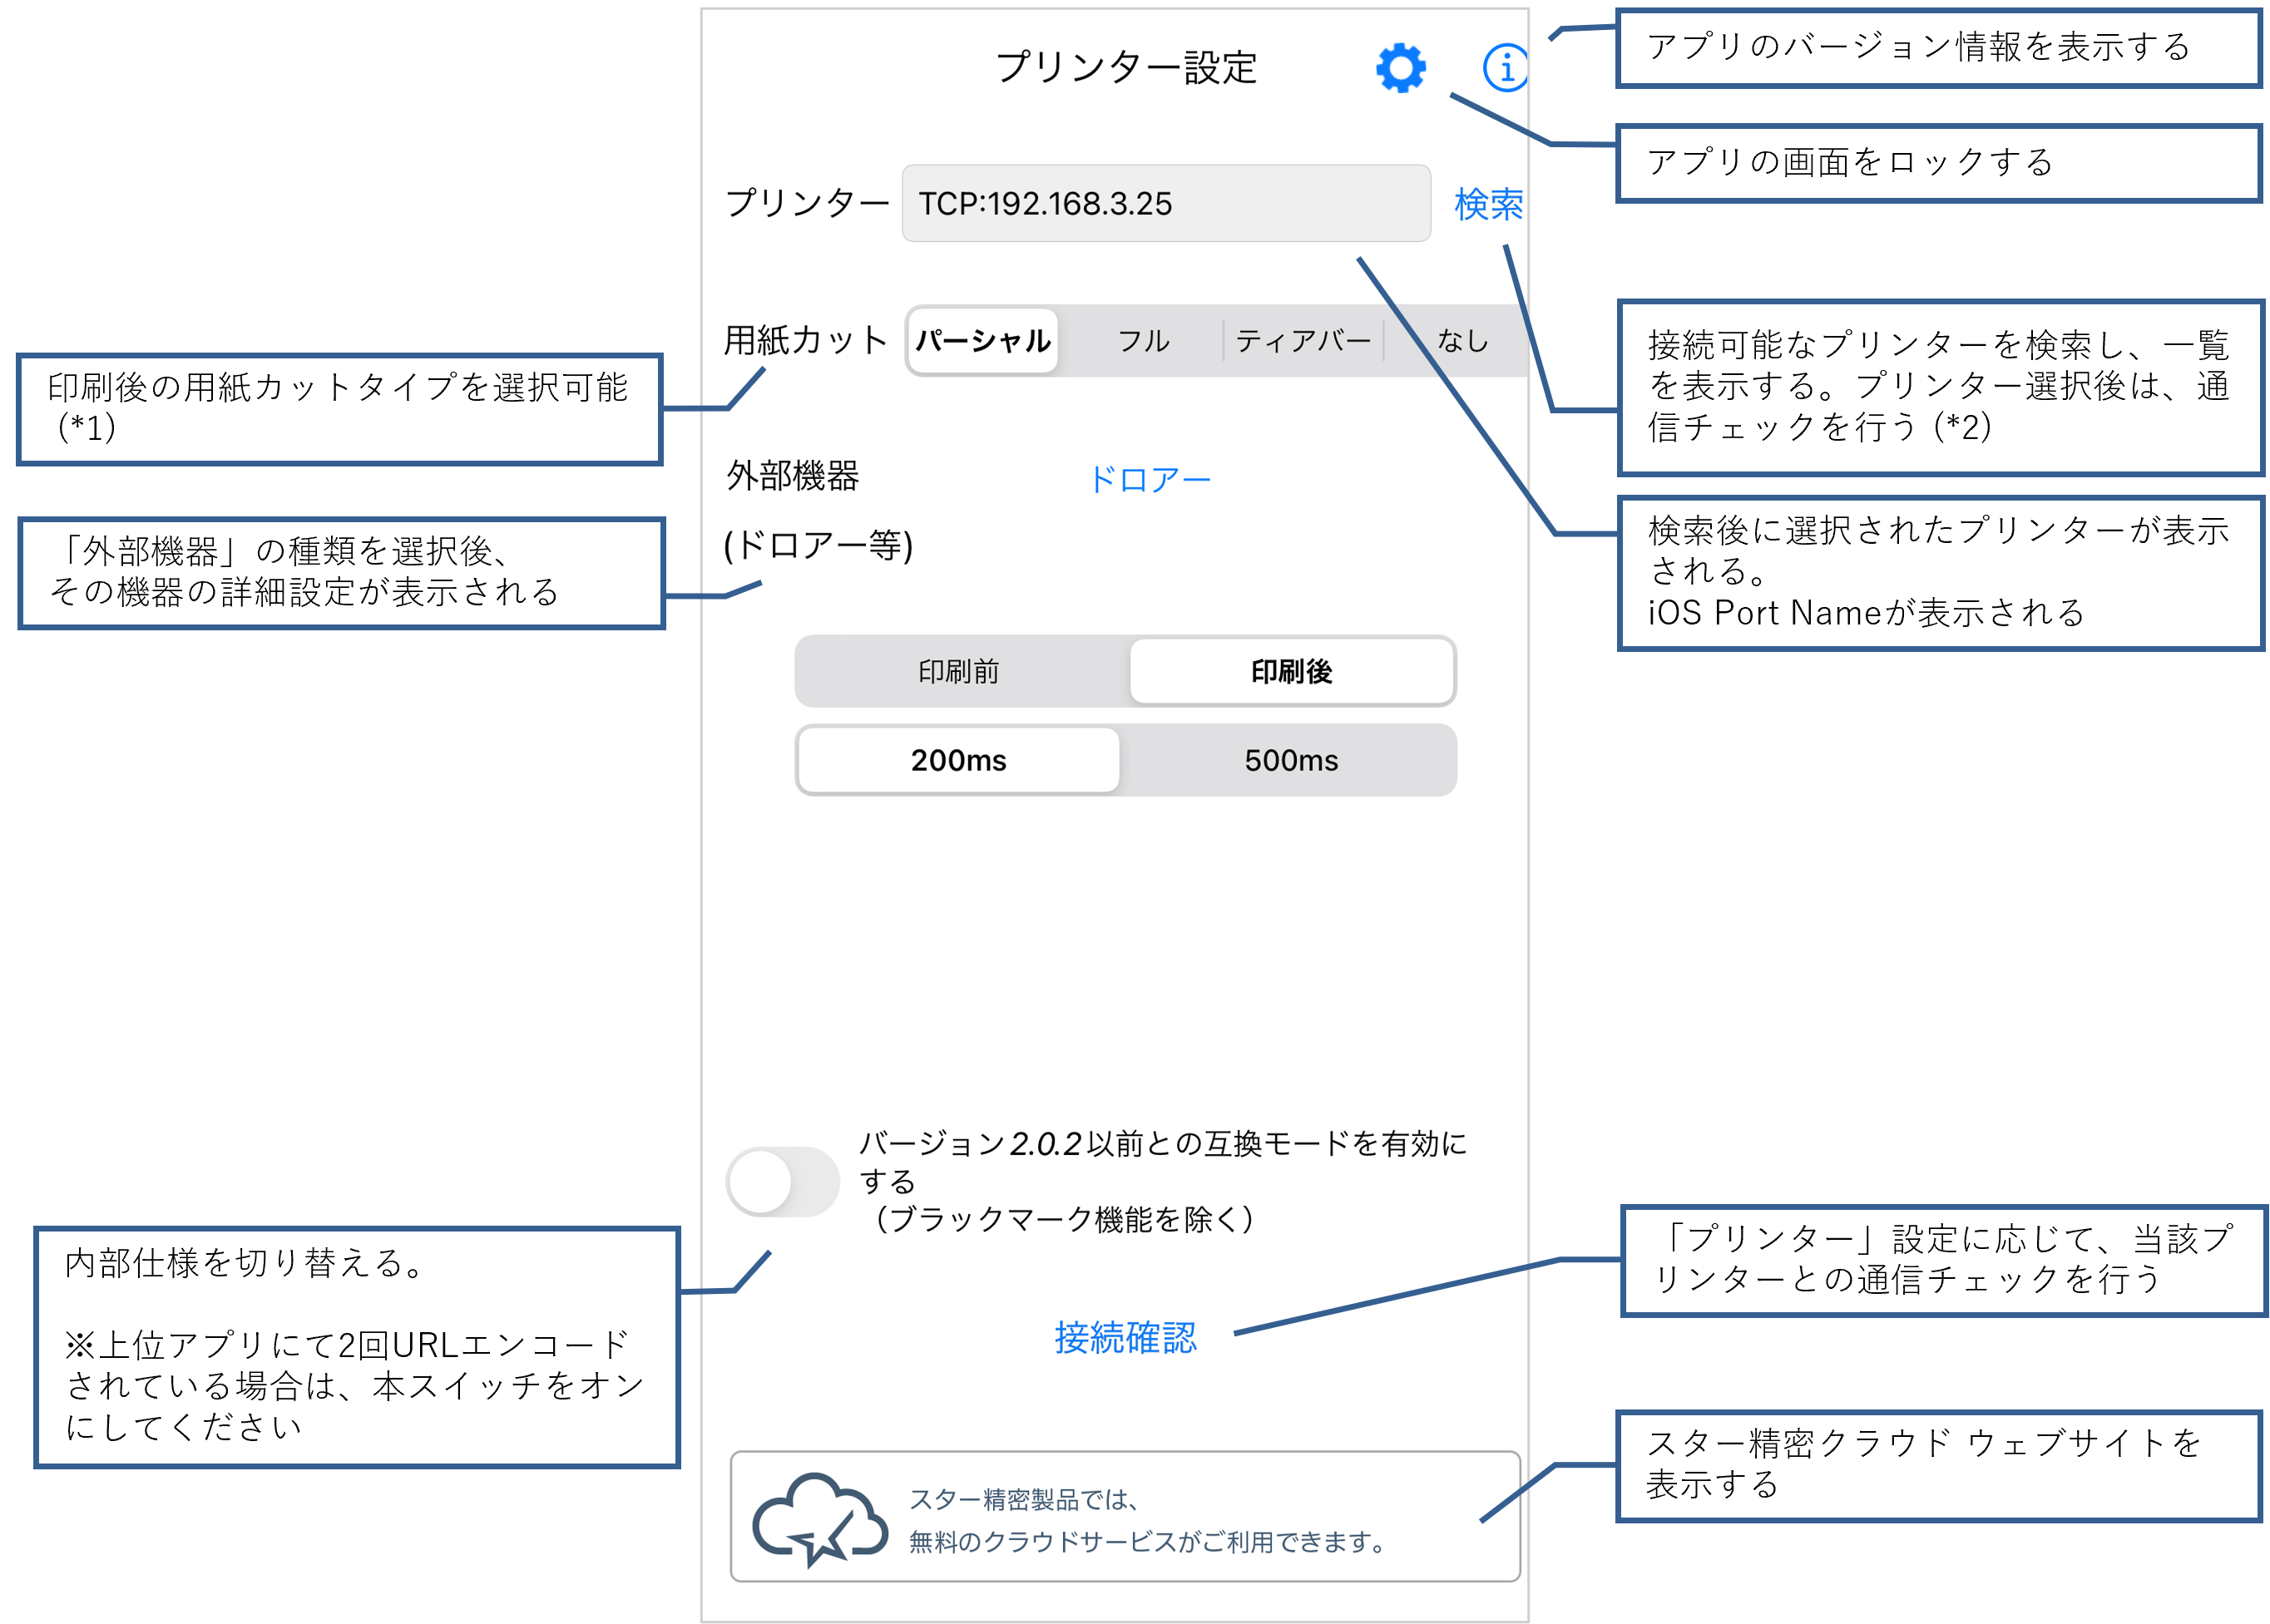2270x1624 pixels.
Task: Open the blue gear settings icon
Action: (x=1400, y=68)
